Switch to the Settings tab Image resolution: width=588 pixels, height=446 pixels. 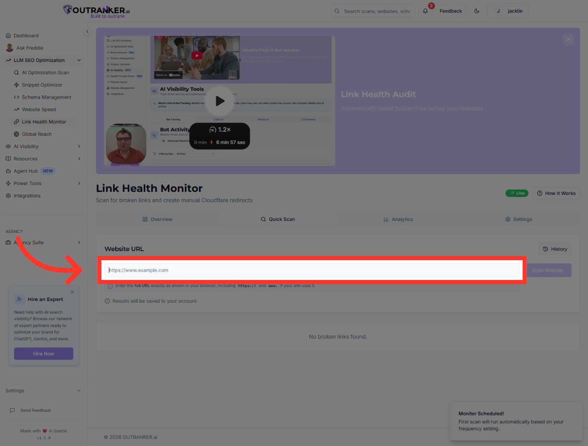click(x=519, y=219)
